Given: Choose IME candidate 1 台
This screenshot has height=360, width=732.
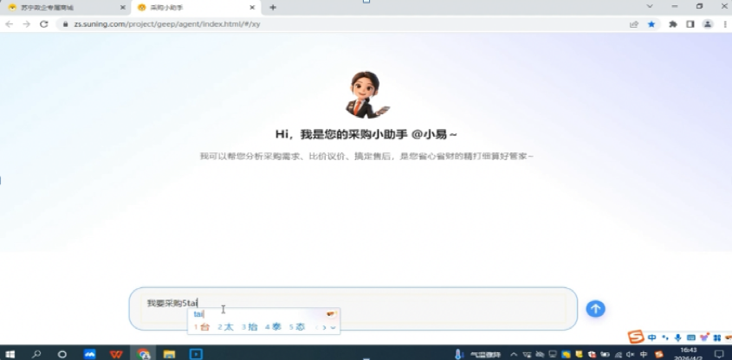Looking at the screenshot, I should pos(202,327).
